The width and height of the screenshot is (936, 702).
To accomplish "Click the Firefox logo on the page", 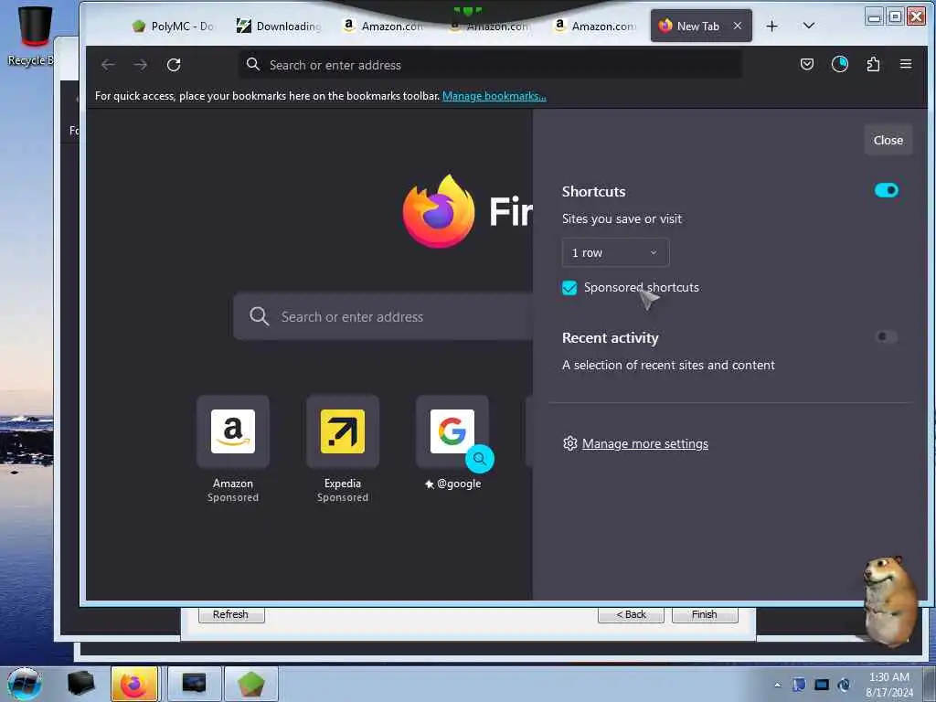I will point(439,211).
